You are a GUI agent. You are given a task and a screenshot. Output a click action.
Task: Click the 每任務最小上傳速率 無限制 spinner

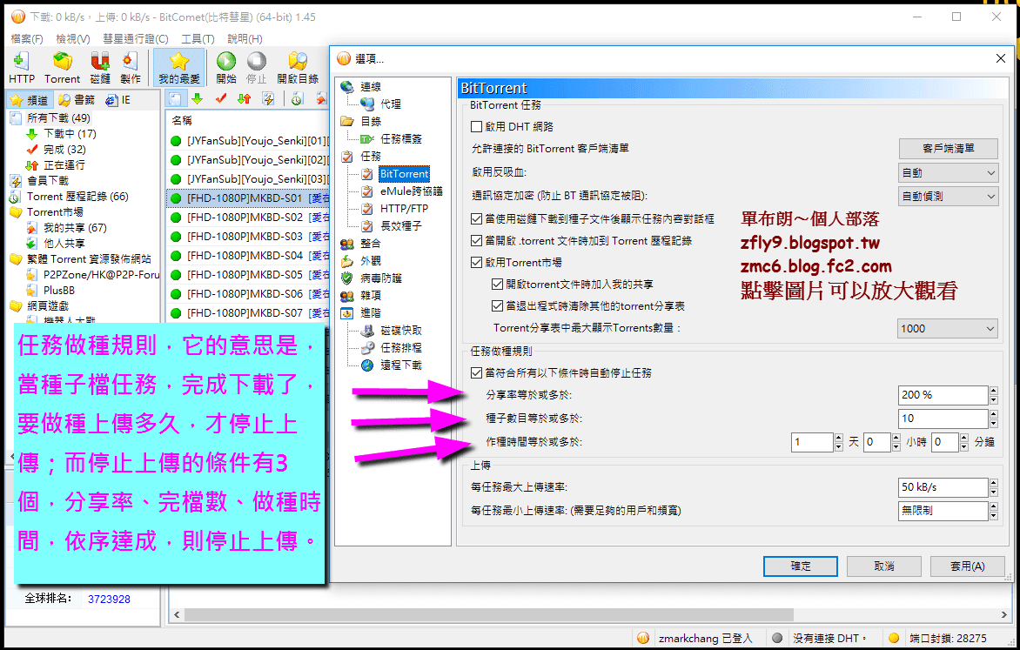tap(993, 511)
